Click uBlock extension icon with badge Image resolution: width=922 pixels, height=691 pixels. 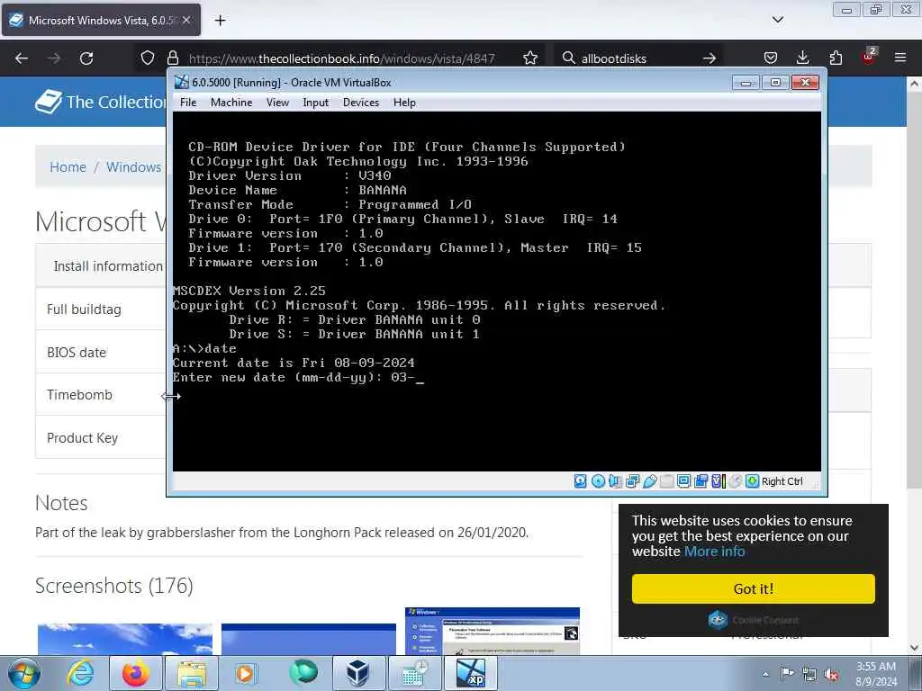[x=869, y=57]
